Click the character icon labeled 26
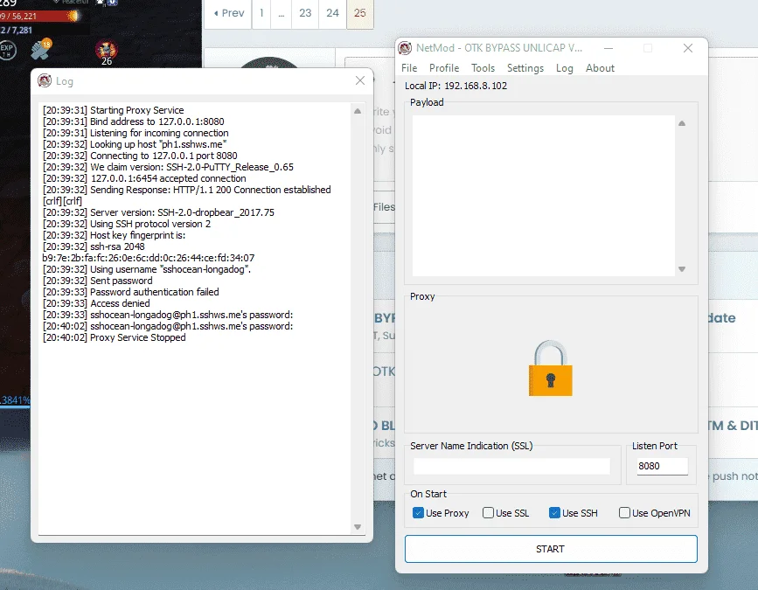The width and height of the screenshot is (758, 590). click(x=107, y=52)
